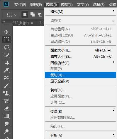The height and width of the screenshot is (139, 117).
Task: Choose 应用数据组(L)... menu entry
Action: coord(80,118)
